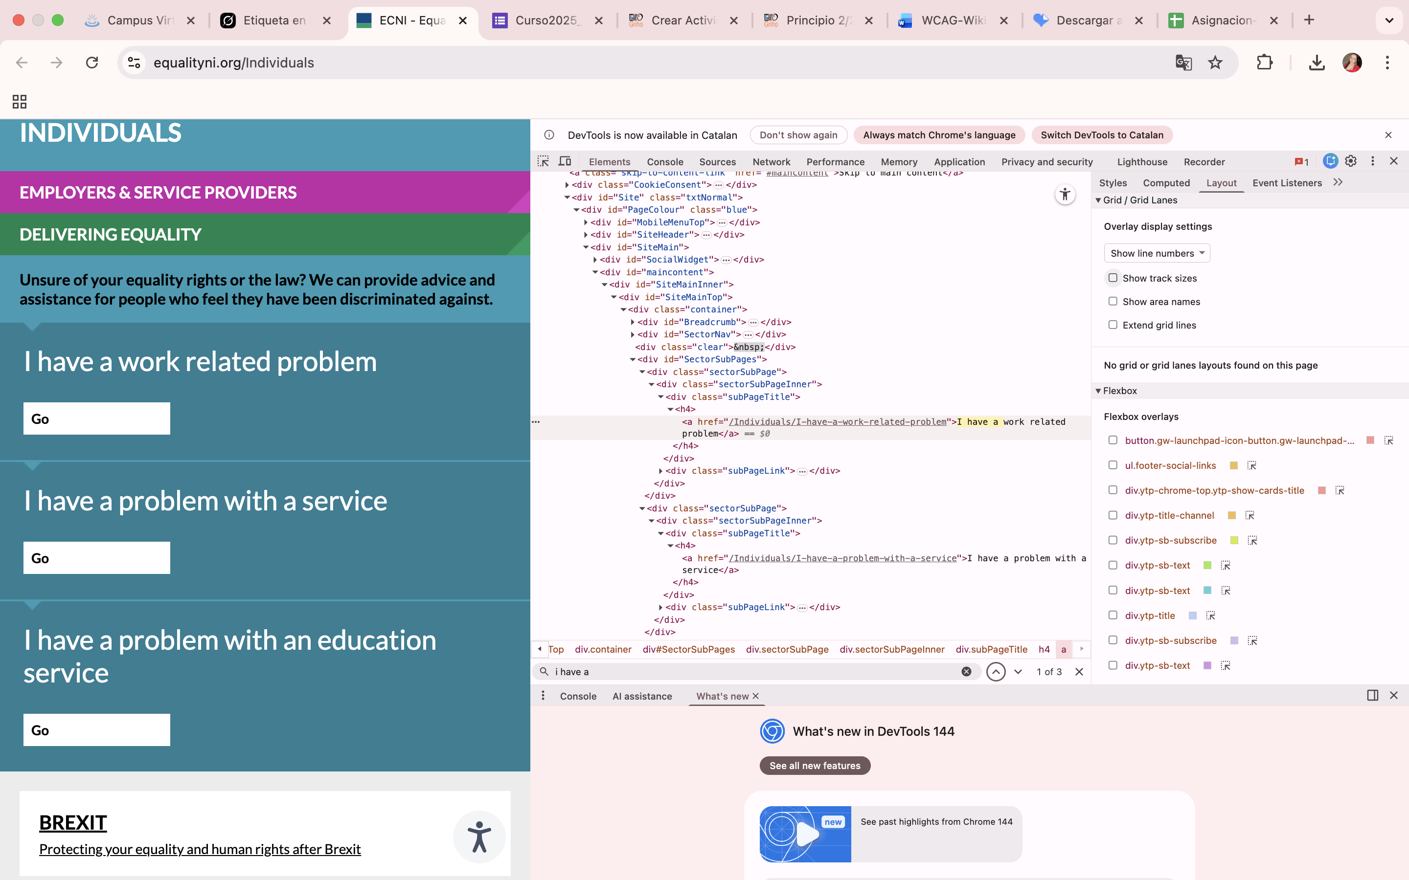Open the Brexit equality rights link
The height and width of the screenshot is (880, 1409).
pyautogui.click(x=200, y=849)
